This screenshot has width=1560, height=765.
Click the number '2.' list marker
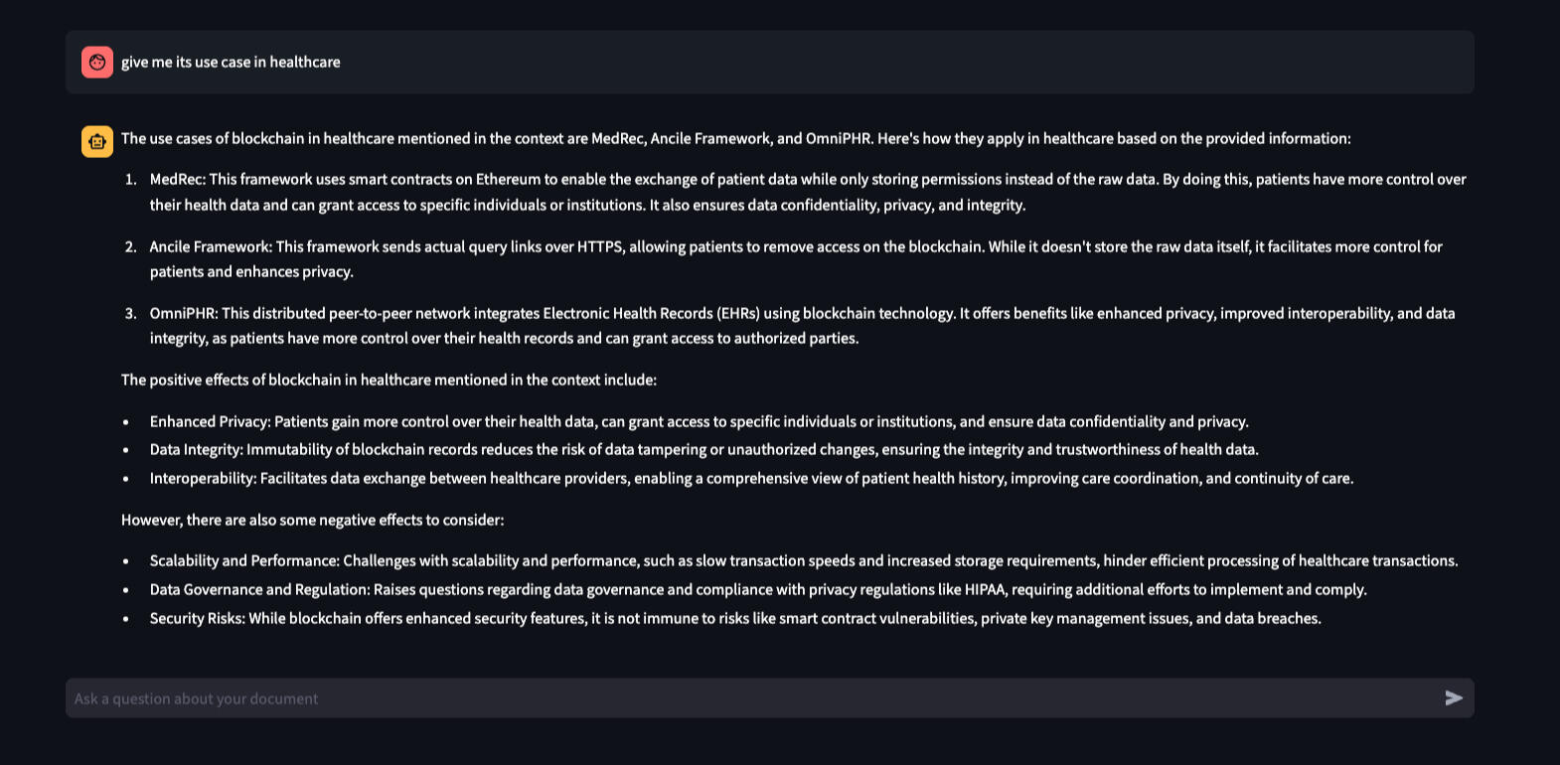click(131, 246)
